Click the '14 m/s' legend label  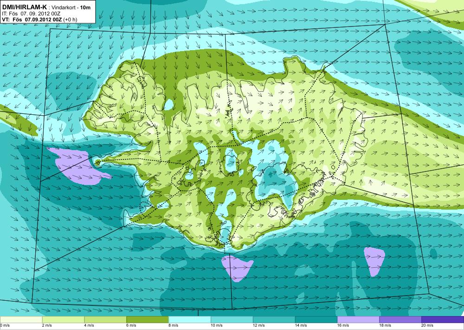click(301, 325)
